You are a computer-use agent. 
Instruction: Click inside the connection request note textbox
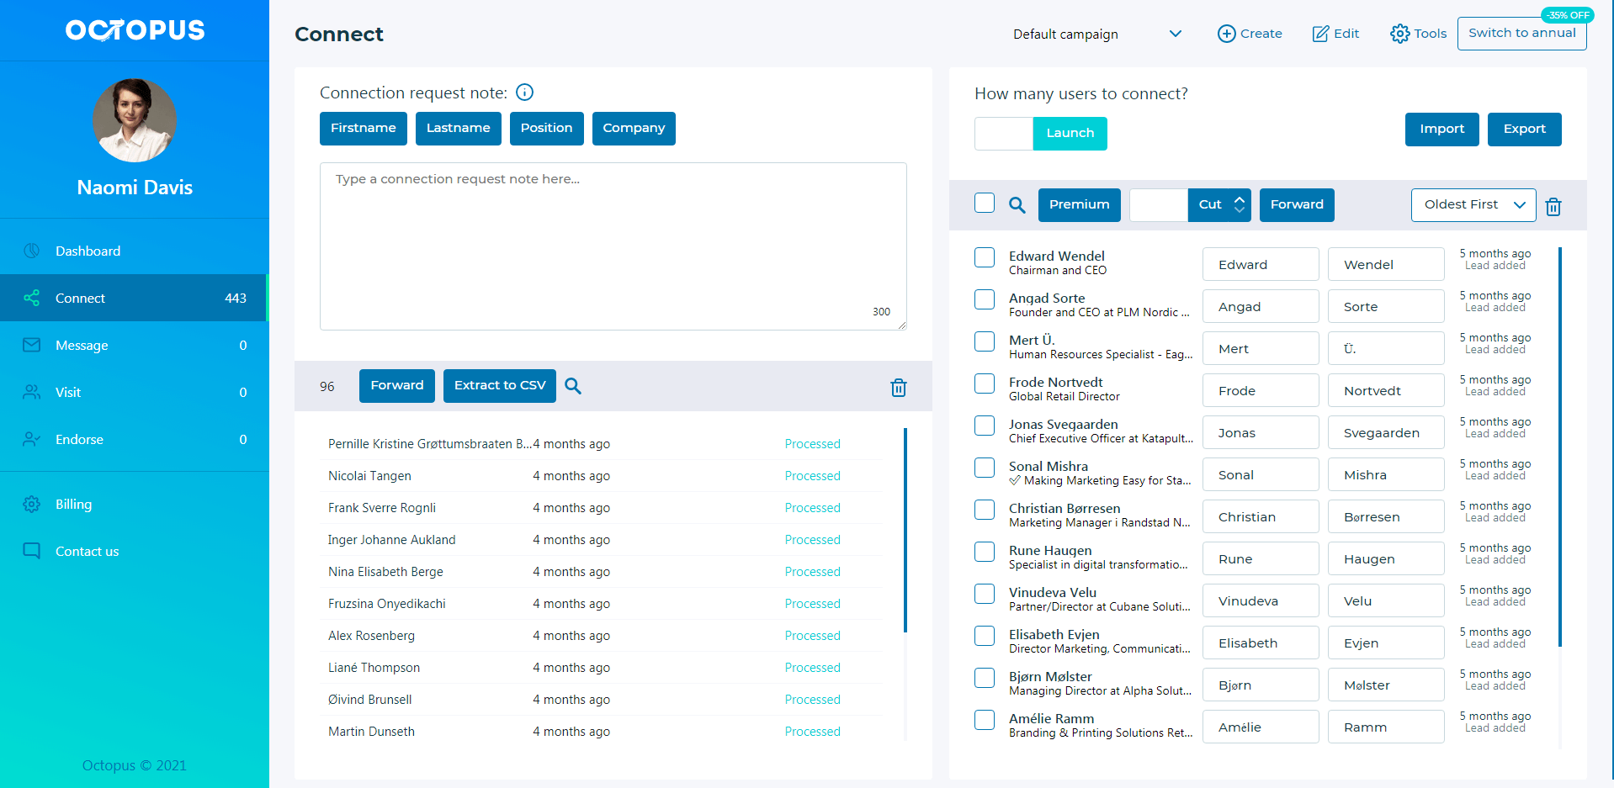click(613, 244)
